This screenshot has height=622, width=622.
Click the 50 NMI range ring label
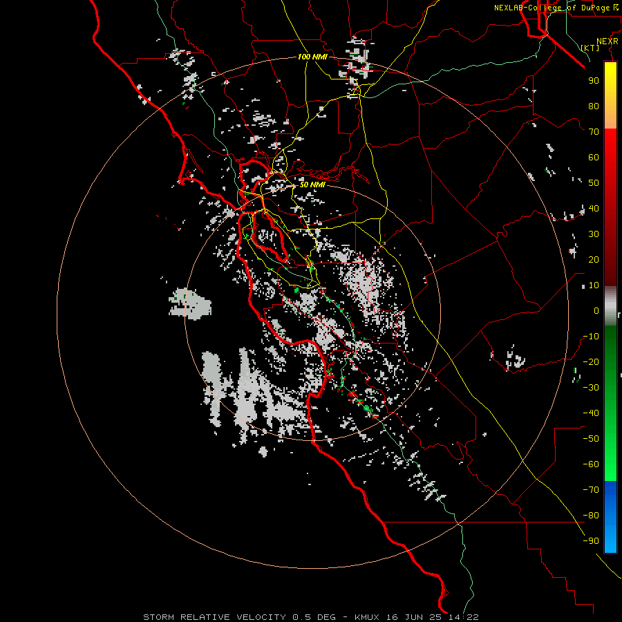pyautogui.click(x=312, y=185)
